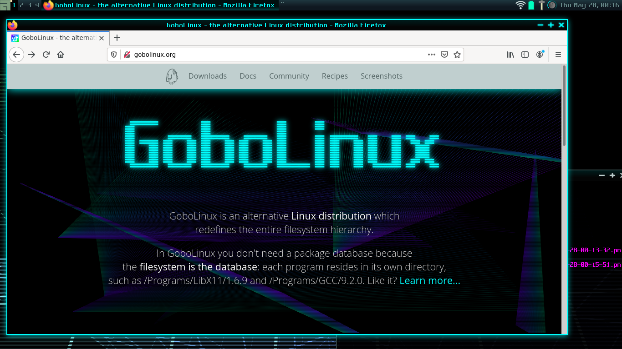Click the Firefox icon in the taskbar
The image size is (622, 349).
[x=47, y=5]
